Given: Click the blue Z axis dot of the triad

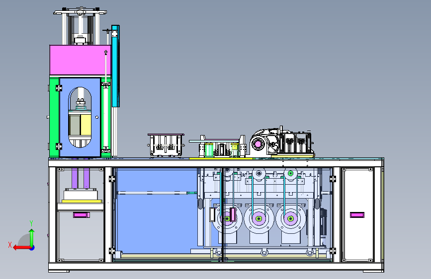Looking at the screenshot, I should click(32, 248).
